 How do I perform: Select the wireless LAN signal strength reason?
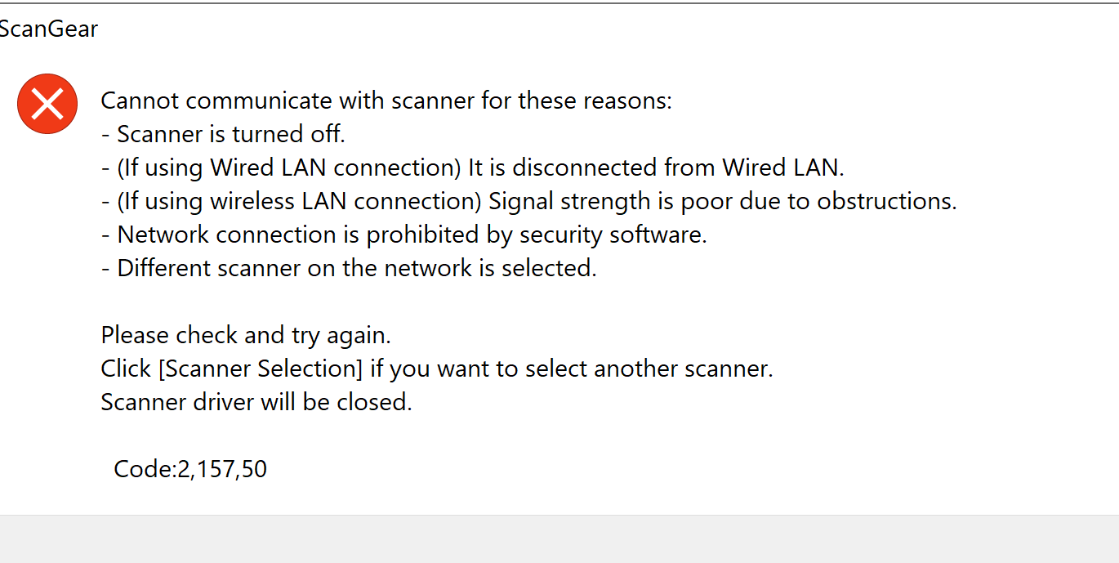pos(528,200)
